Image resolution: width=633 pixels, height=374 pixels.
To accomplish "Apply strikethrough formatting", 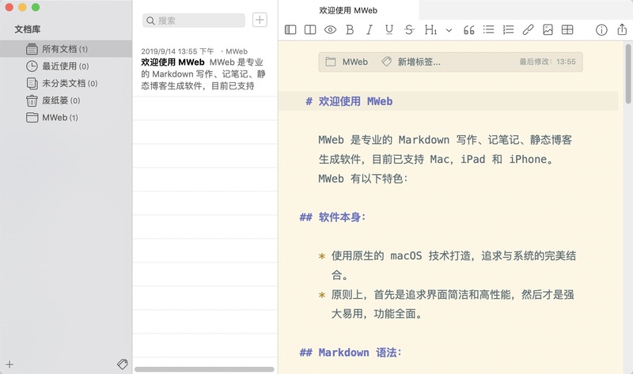I will click(x=409, y=30).
